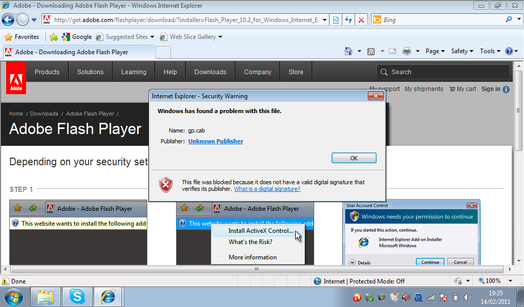Click the vertical scrollbar up arrow
The image size is (524, 307).
tap(519, 65)
